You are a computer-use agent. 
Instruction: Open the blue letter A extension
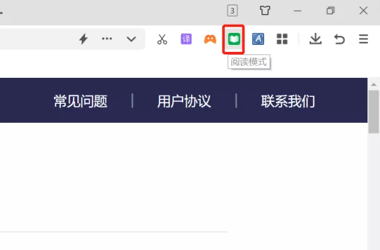point(258,39)
